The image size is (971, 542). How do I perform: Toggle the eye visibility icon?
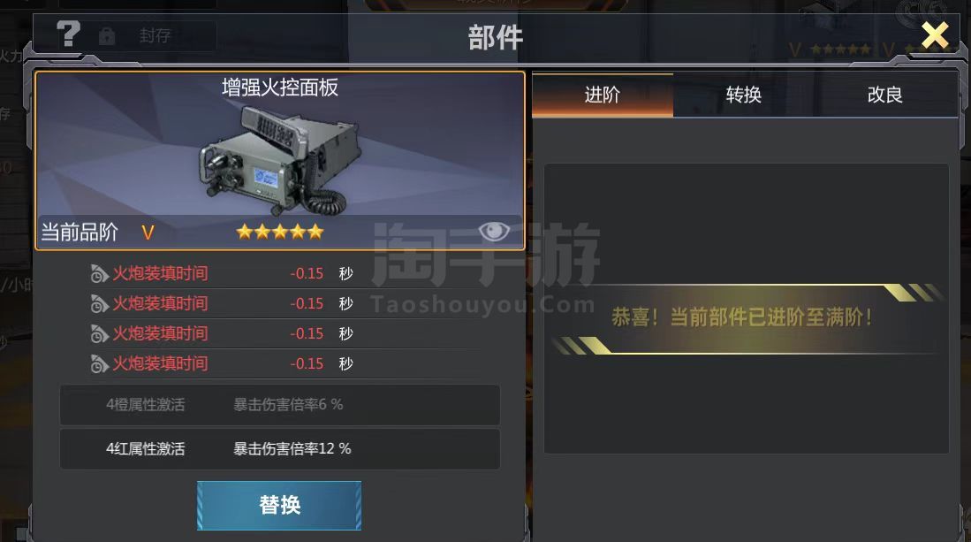coord(494,232)
